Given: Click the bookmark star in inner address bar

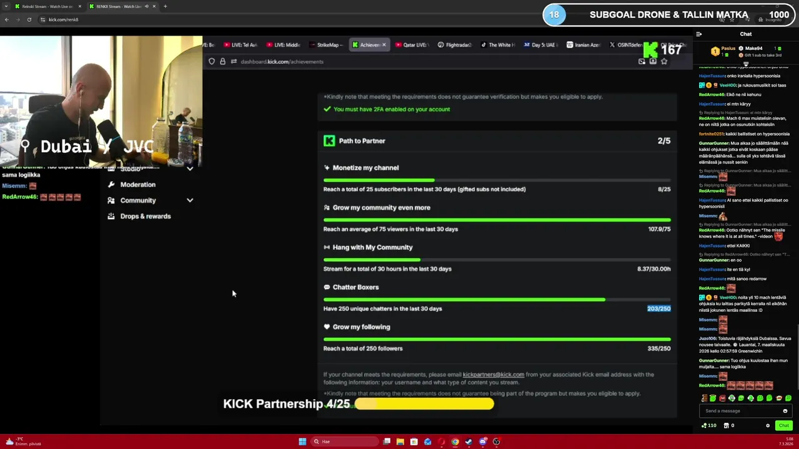Looking at the screenshot, I should pos(664,61).
